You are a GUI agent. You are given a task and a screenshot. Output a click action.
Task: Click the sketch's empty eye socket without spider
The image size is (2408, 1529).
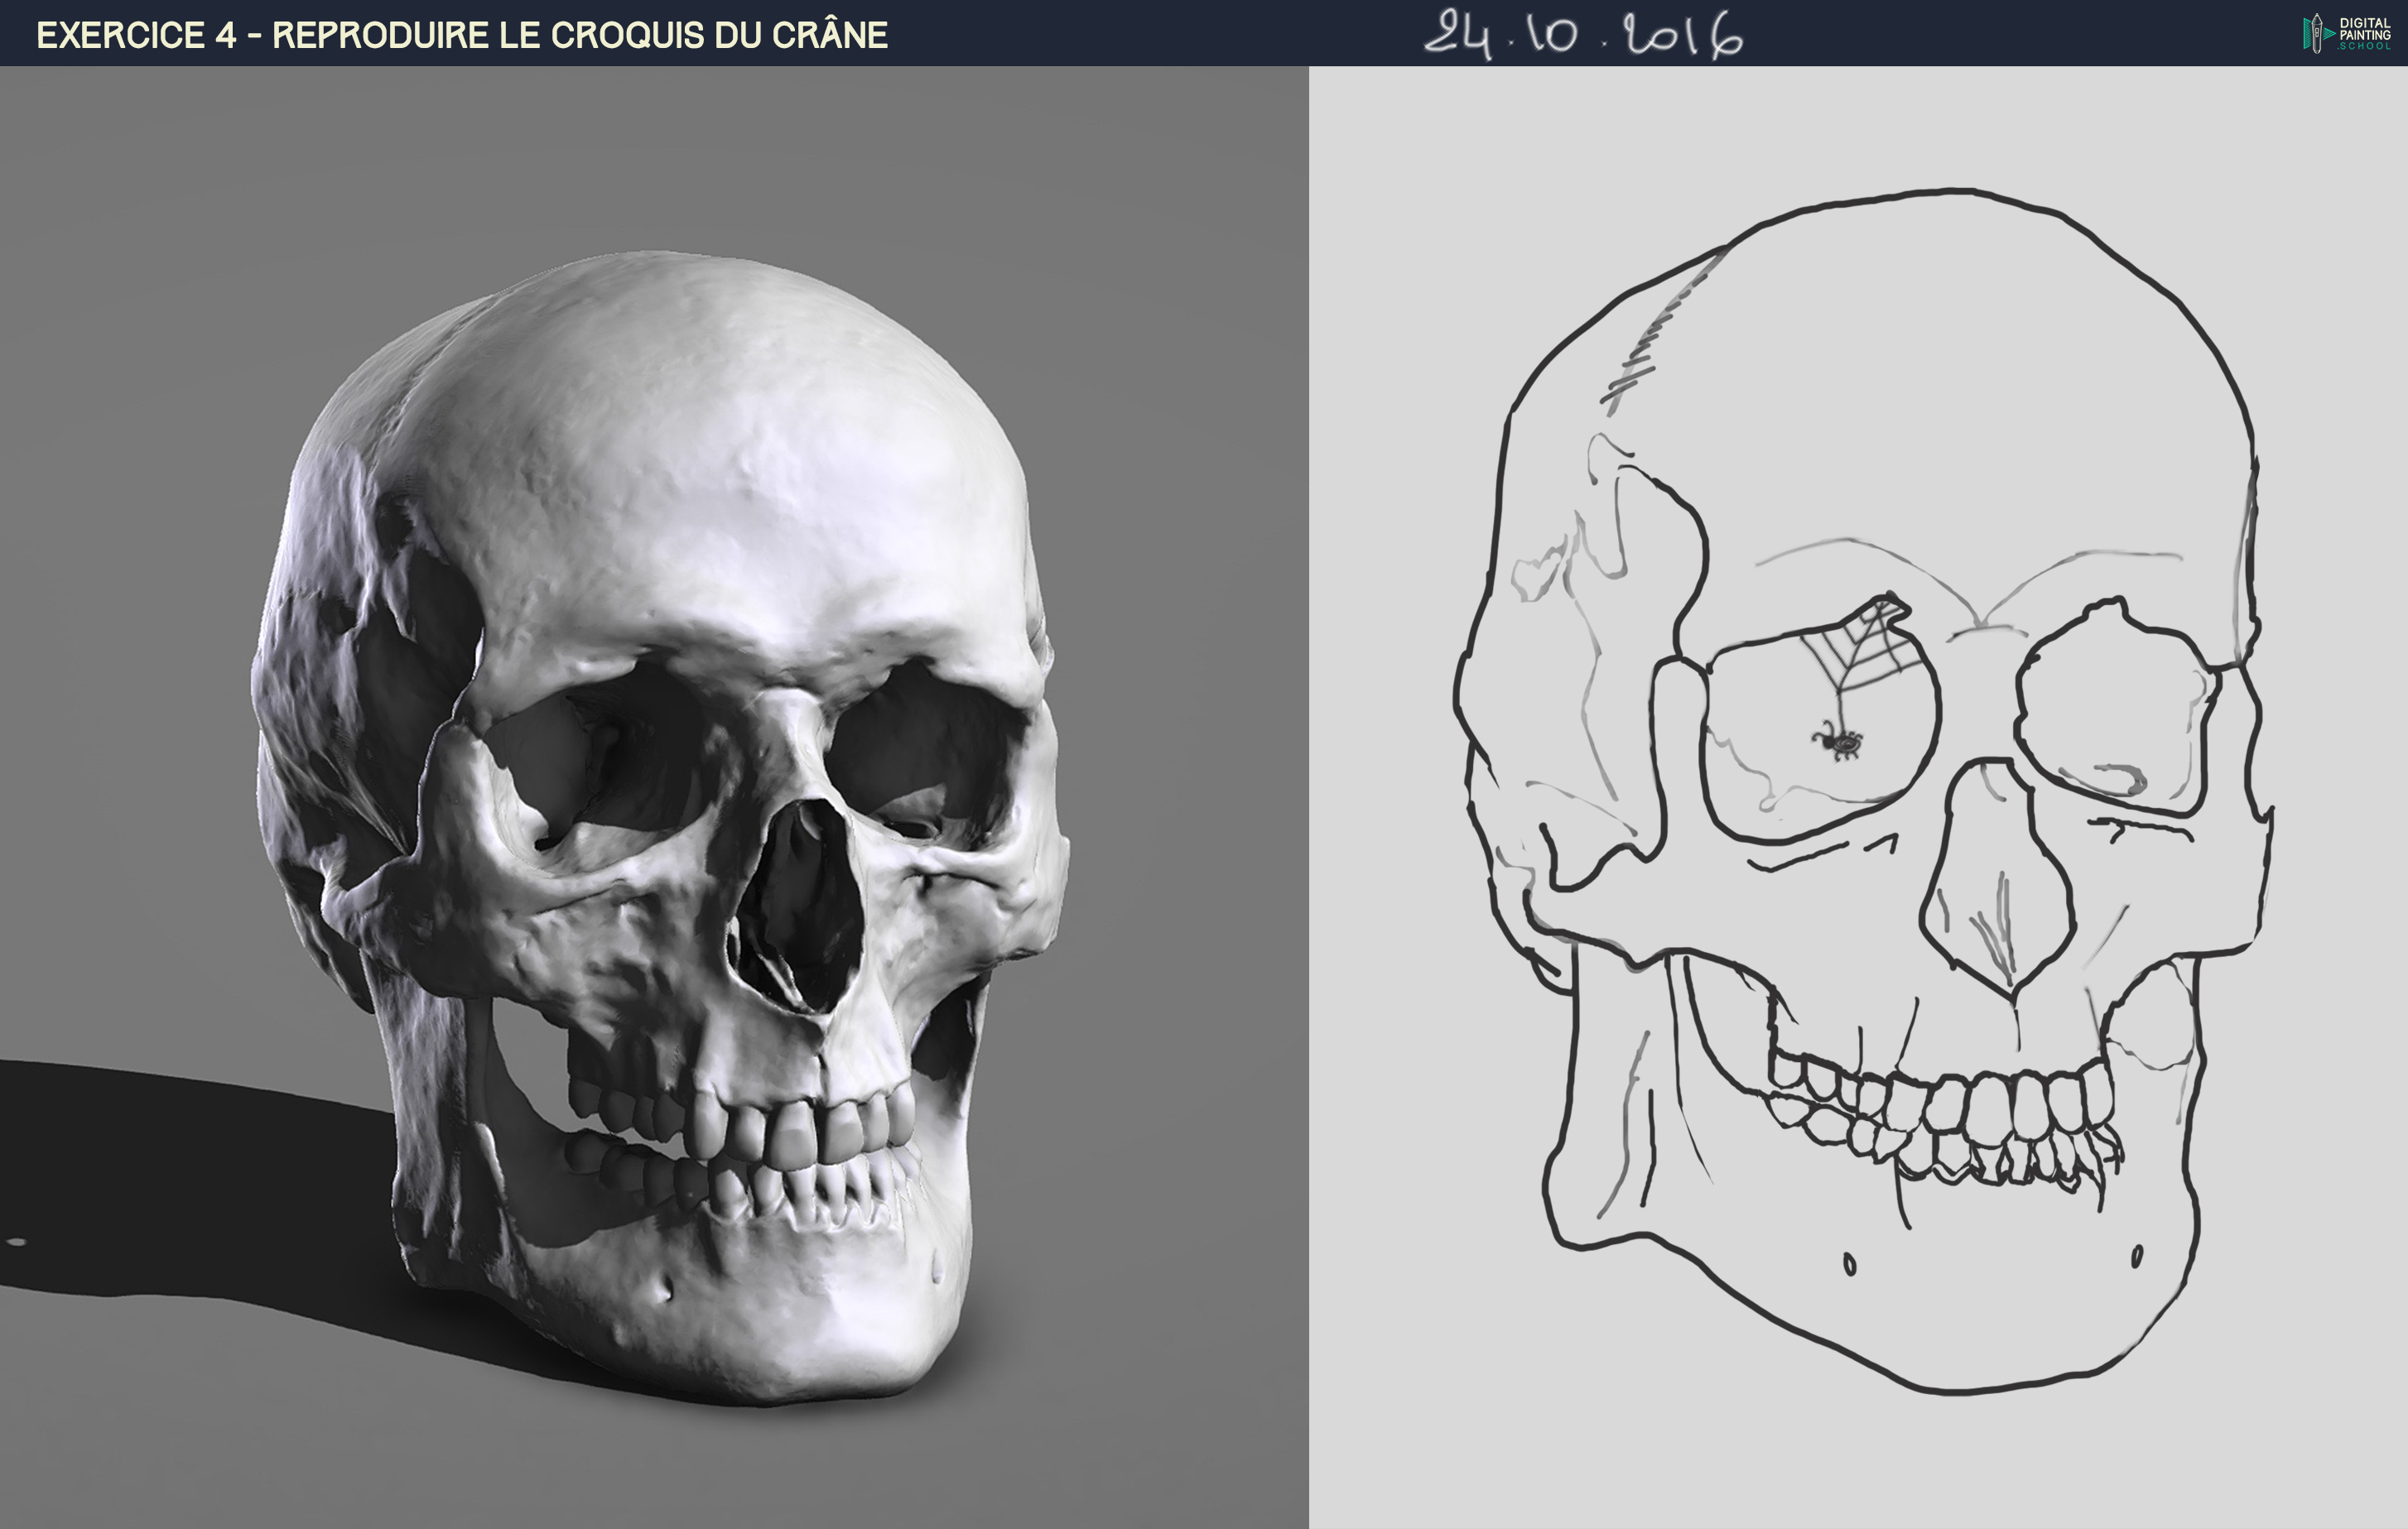tap(2115, 705)
